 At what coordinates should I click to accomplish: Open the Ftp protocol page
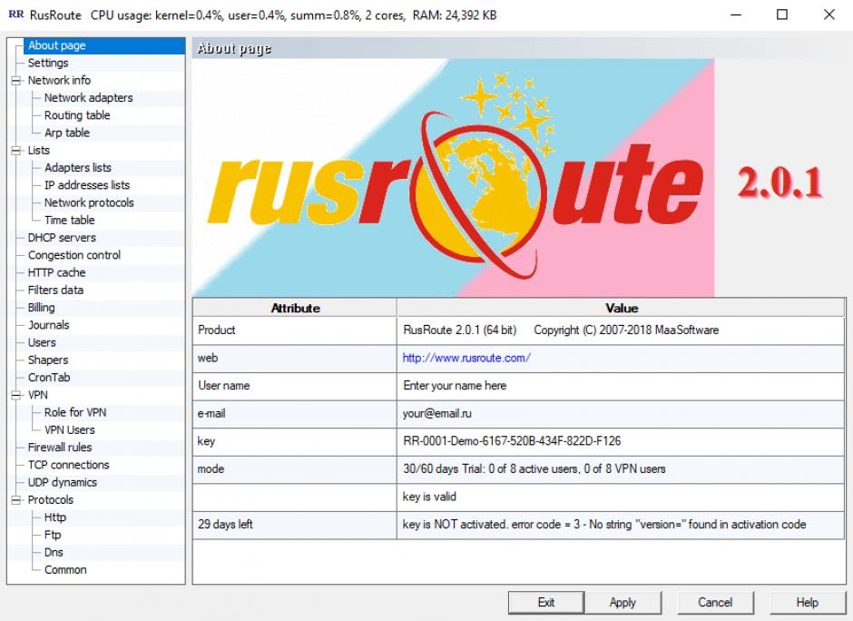53,535
